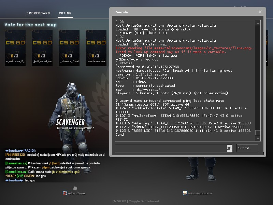Click ichbinbotdntklm's player avatar icon
Image resolution: width=273 pixels, height=205 pixels.
(x=185, y=193)
